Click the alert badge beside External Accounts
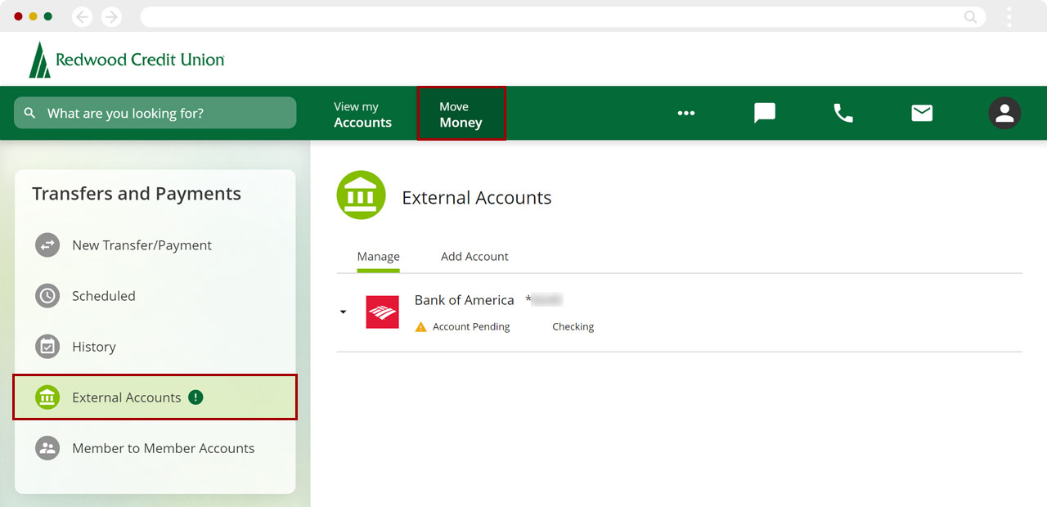This screenshot has width=1047, height=507. [x=195, y=397]
